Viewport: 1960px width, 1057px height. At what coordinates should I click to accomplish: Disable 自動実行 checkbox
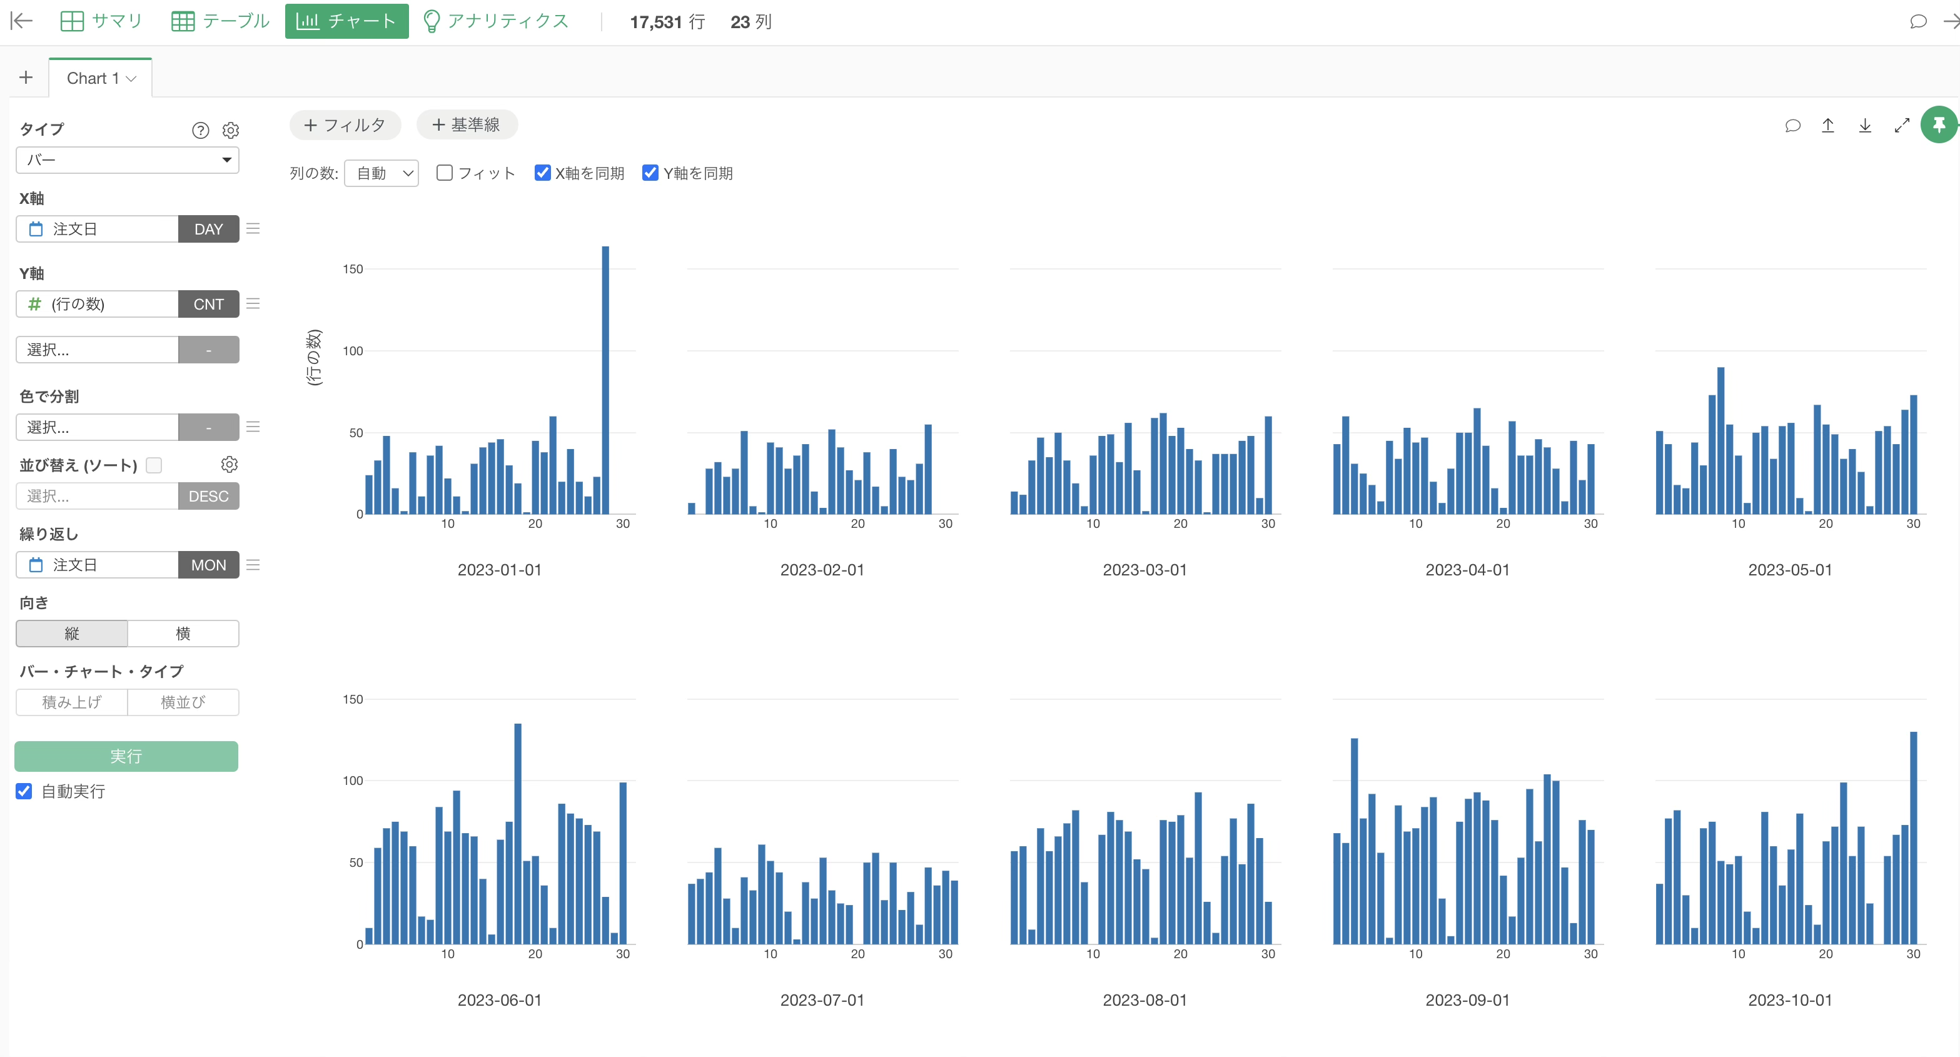click(x=24, y=791)
